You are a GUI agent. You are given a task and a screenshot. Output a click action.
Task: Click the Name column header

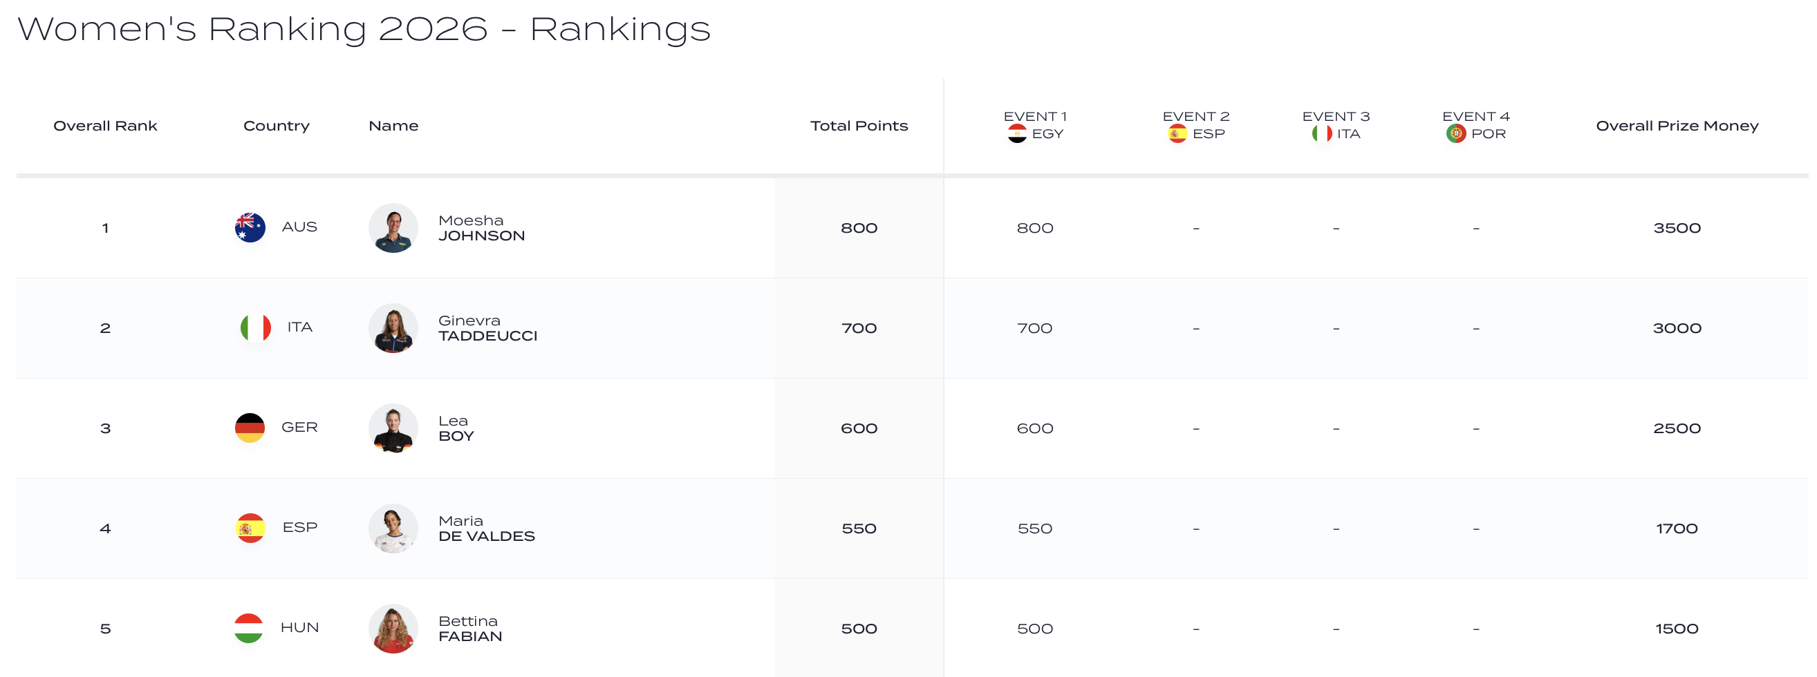[393, 126]
